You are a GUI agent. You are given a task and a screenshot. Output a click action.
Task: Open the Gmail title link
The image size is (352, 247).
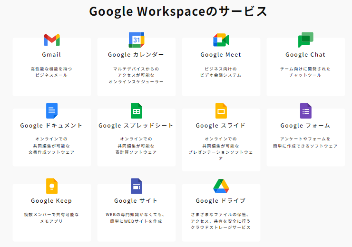(51, 55)
